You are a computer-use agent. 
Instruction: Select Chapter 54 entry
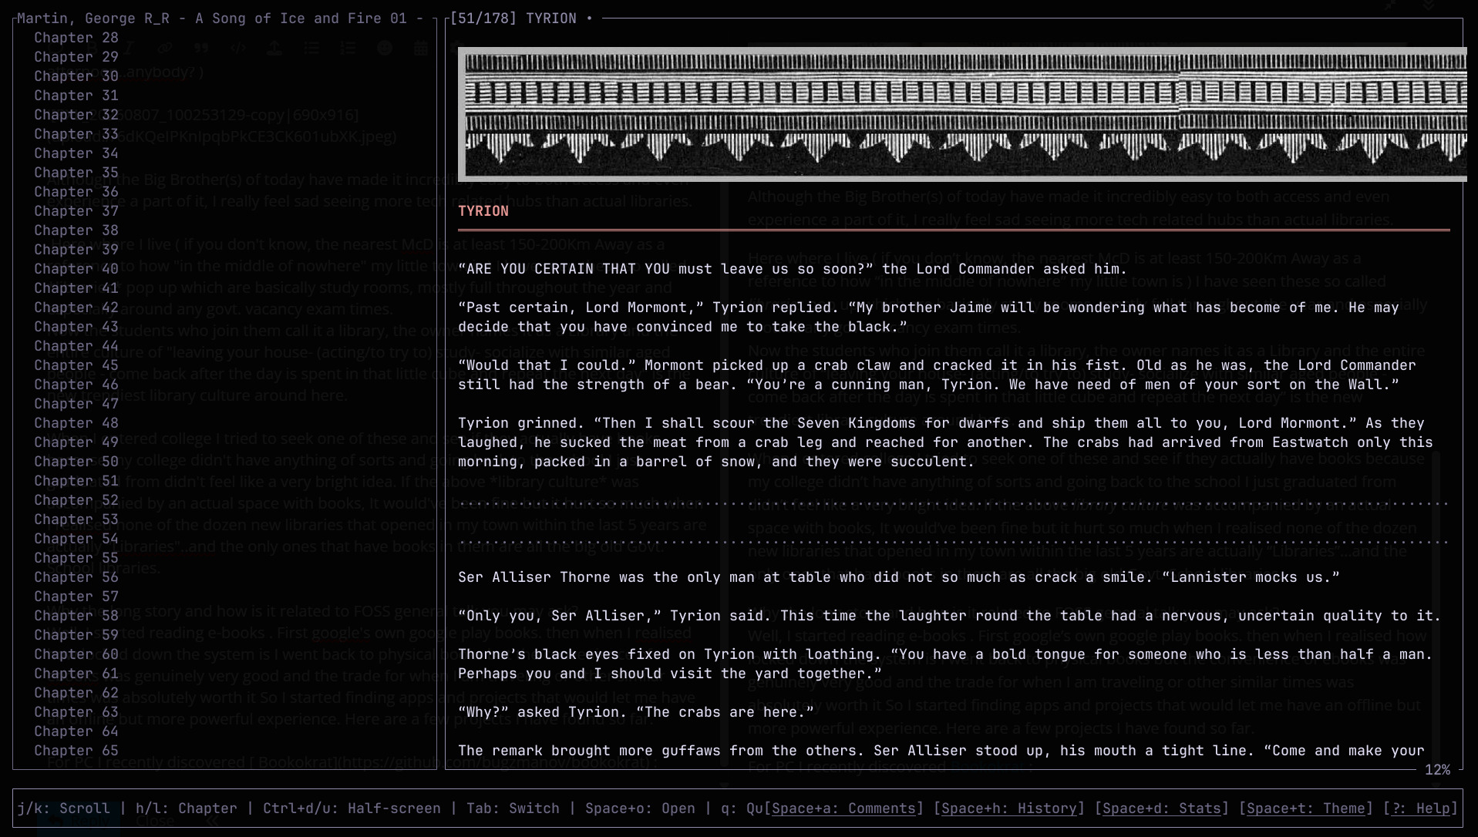[76, 539]
